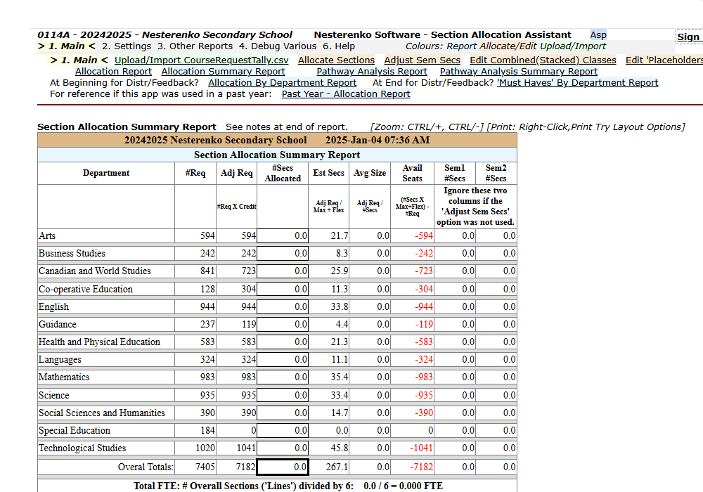Viewport: 703px width, 492px height.
Task: Open 'Must Haves' By Department Report
Action: pyautogui.click(x=577, y=83)
